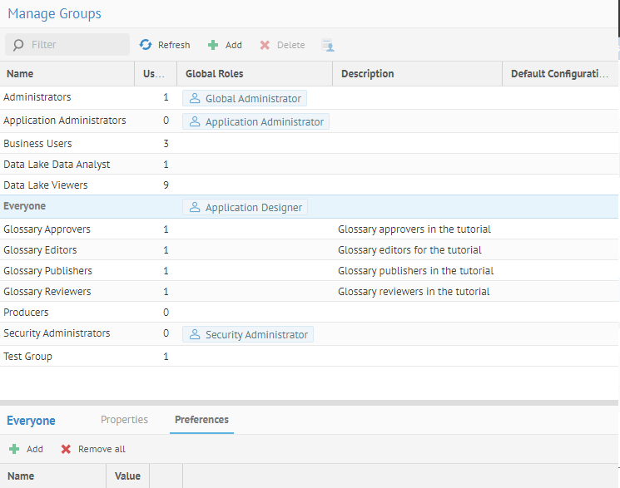
Task: Click the Add button in the Preferences panel
Action: [26, 449]
